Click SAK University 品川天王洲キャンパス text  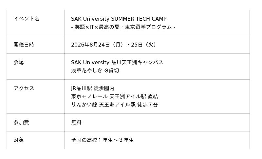(x=117, y=62)
